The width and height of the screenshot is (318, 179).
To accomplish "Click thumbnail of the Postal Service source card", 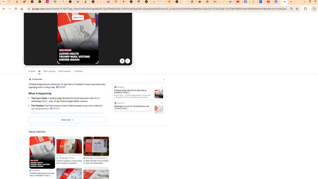I will pos(159,110).
